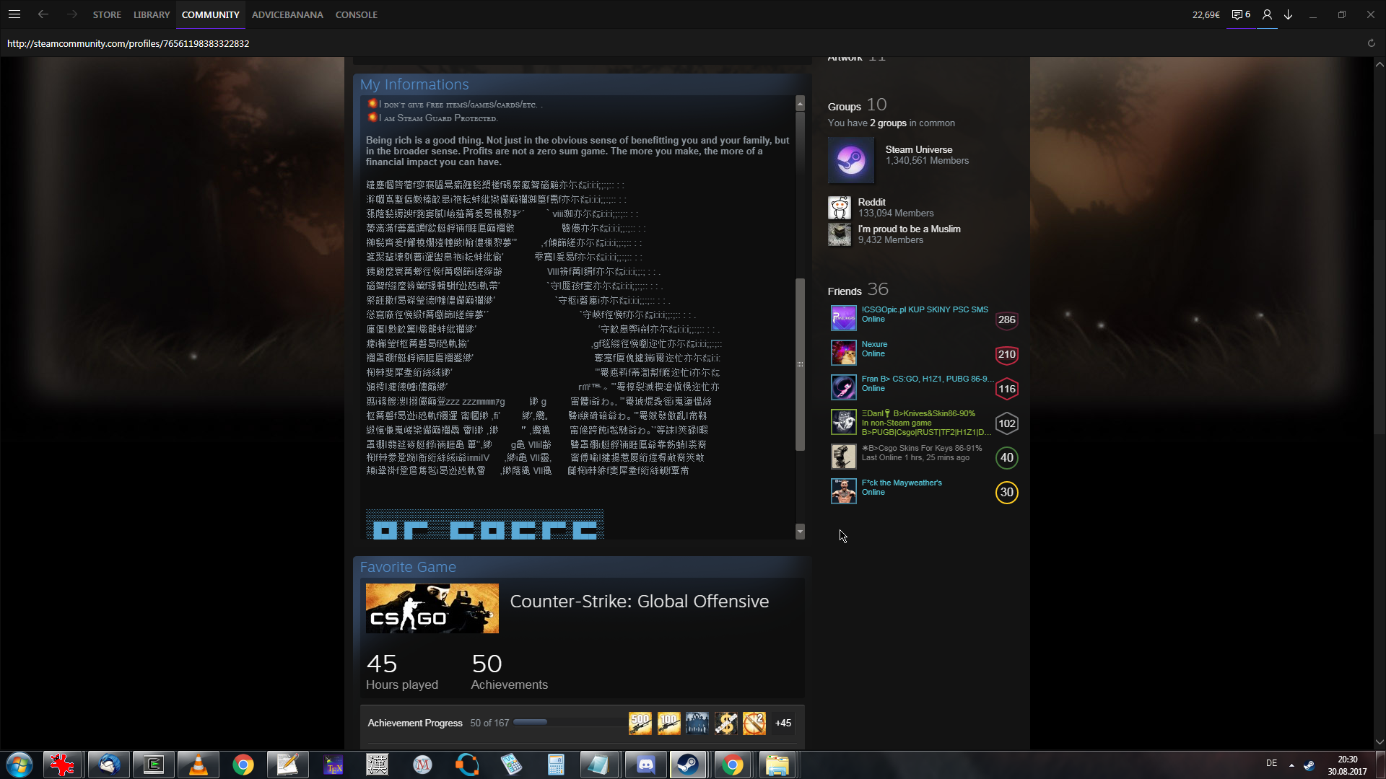Open Counter-Strike: Global Offensive game link
This screenshot has height=779, width=1386.
(639, 602)
